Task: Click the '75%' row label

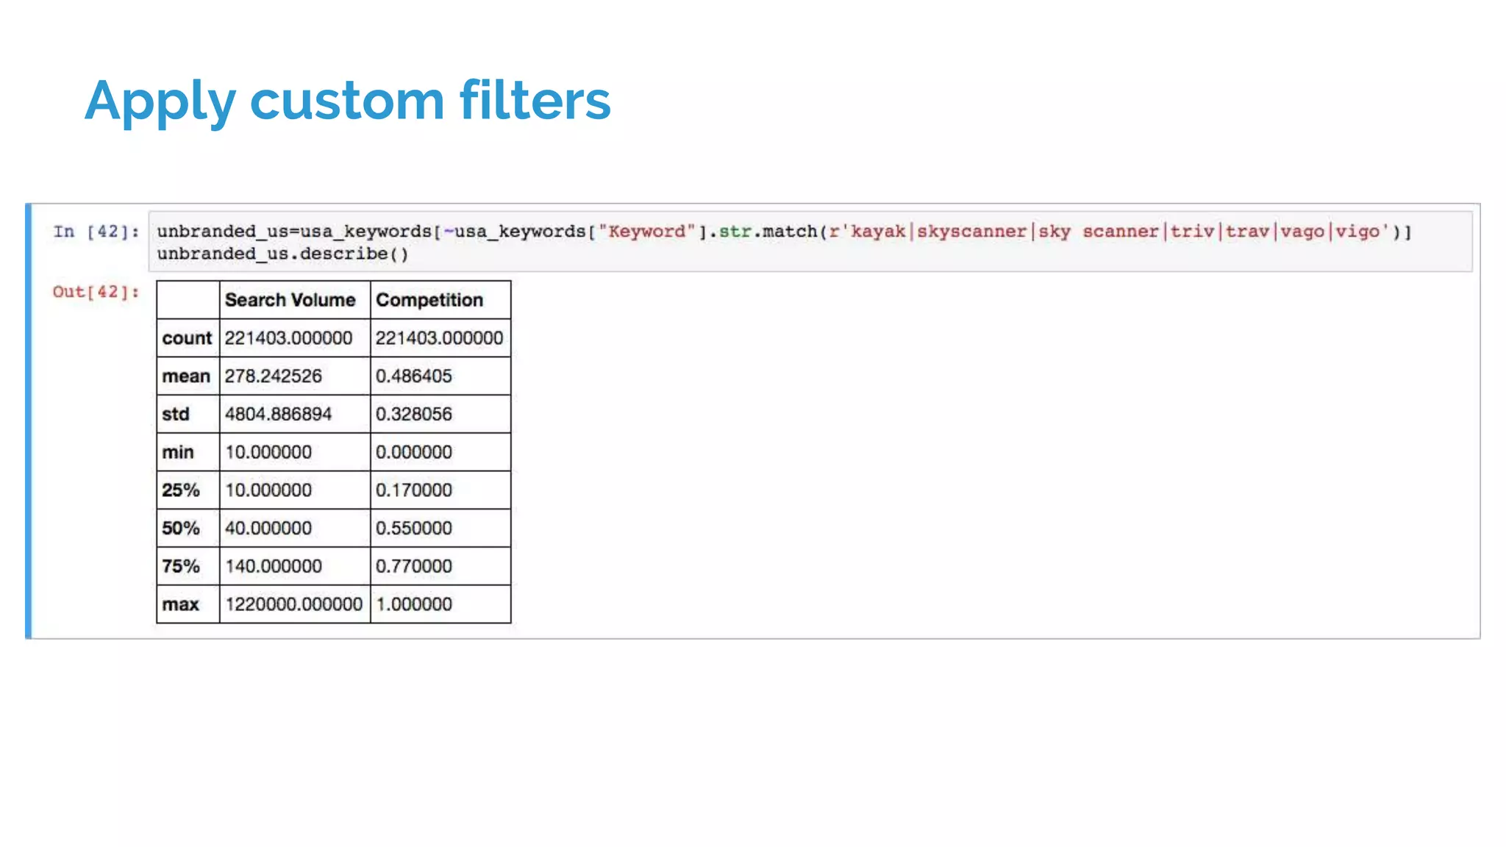Action: point(181,566)
